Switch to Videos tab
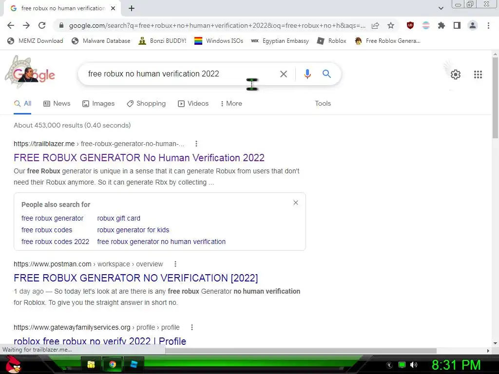The height and width of the screenshot is (374, 499). click(x=193, y=104)
